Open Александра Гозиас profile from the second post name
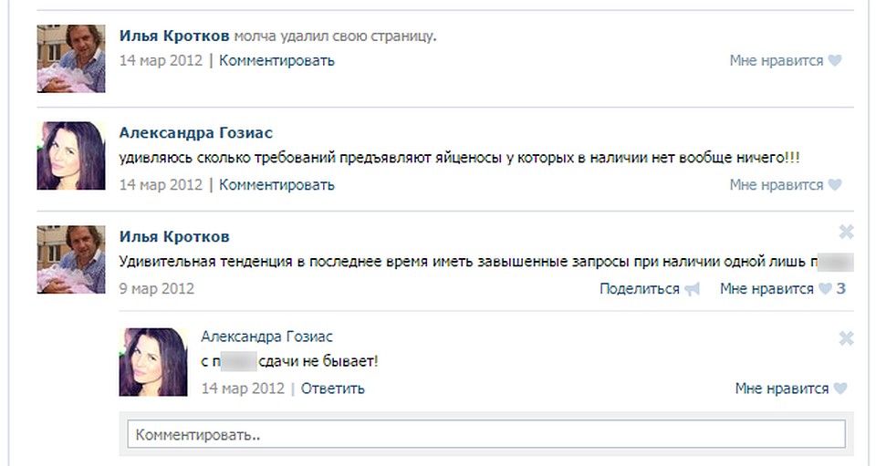876x466 pixels. coord(196,133)
